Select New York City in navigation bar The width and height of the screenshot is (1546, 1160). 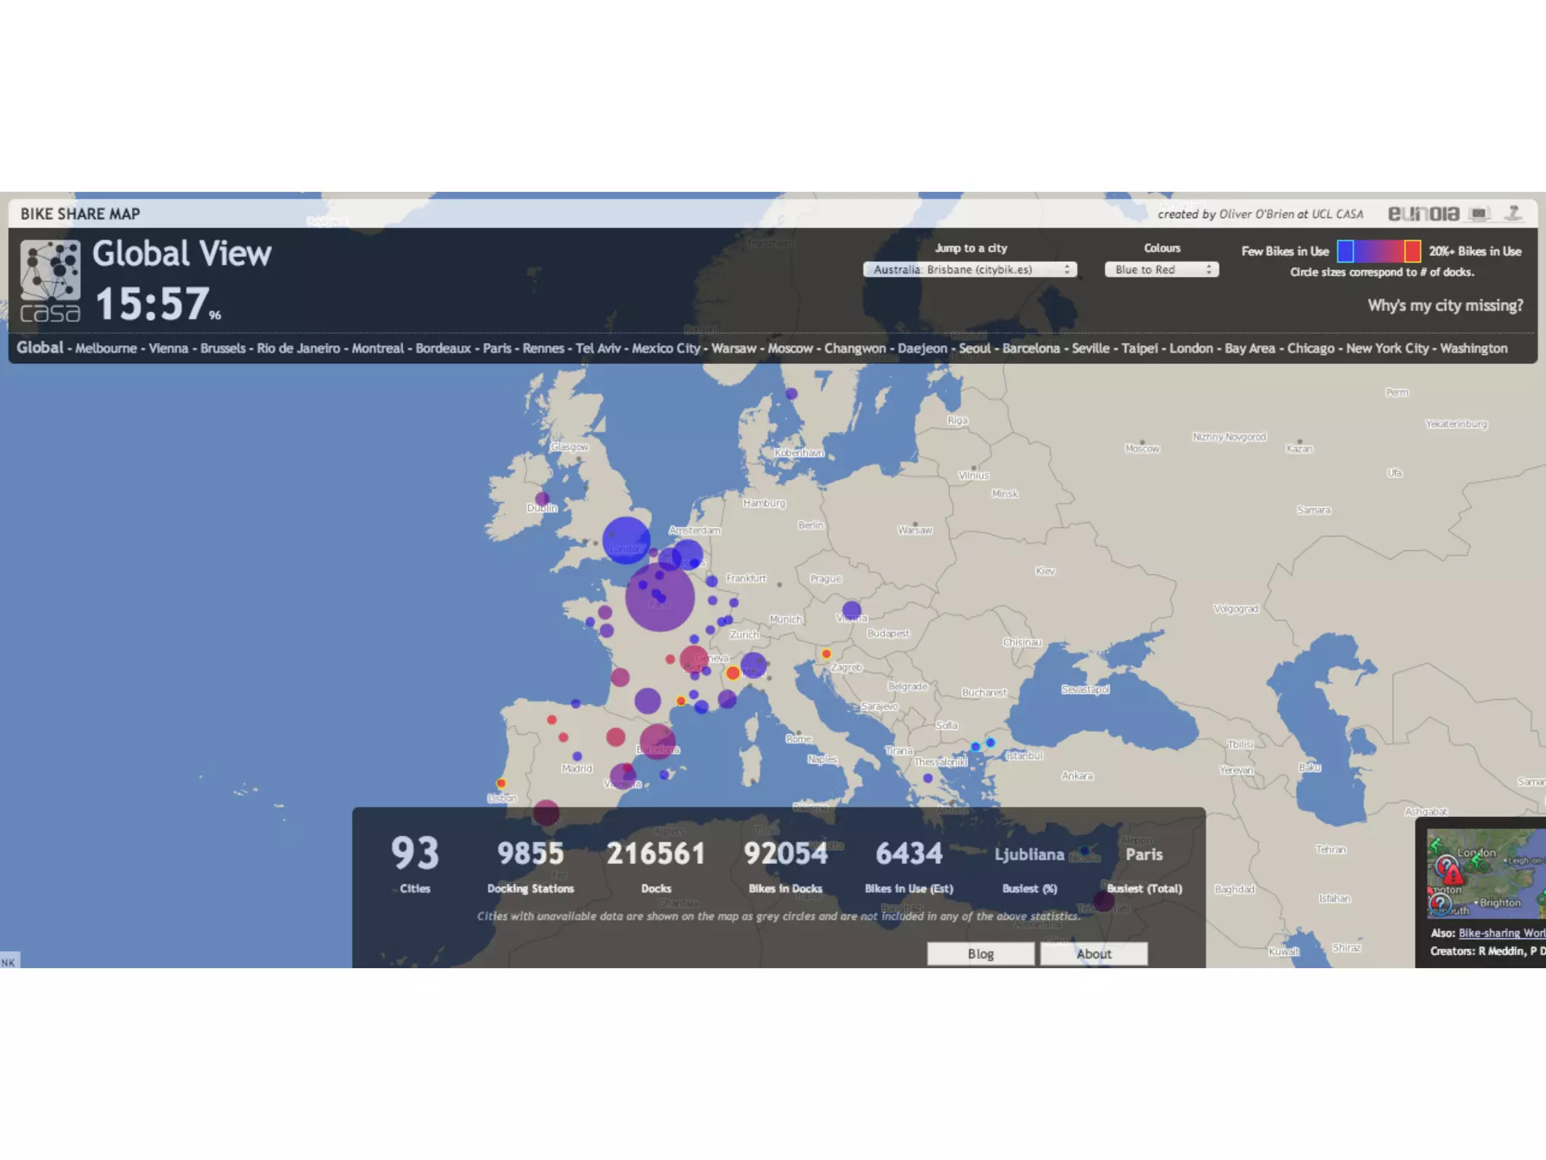point(1387,348)
